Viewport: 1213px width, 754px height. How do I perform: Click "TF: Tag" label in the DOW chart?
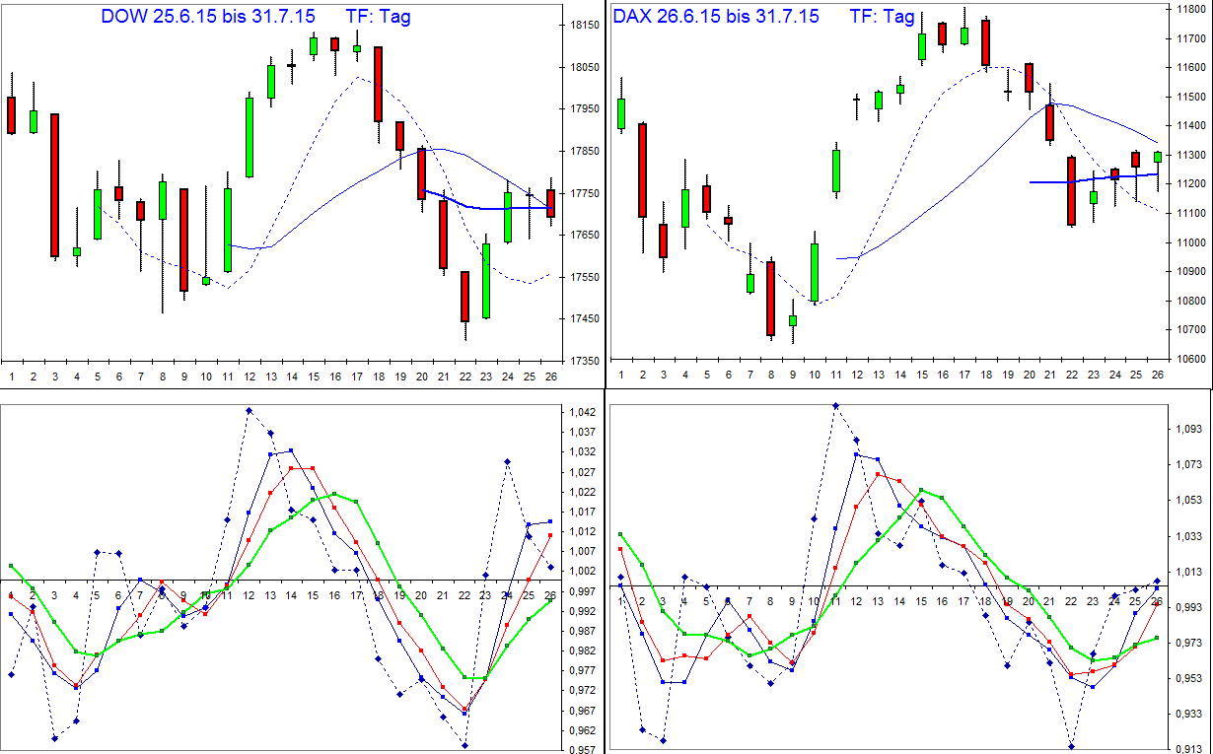click(x=381, y=16)
